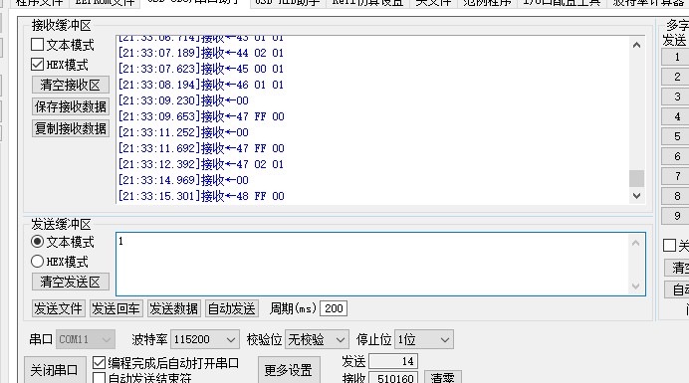689x383 pixels.
Task: Click the send counter field showing 14
Action: (393, 361)
